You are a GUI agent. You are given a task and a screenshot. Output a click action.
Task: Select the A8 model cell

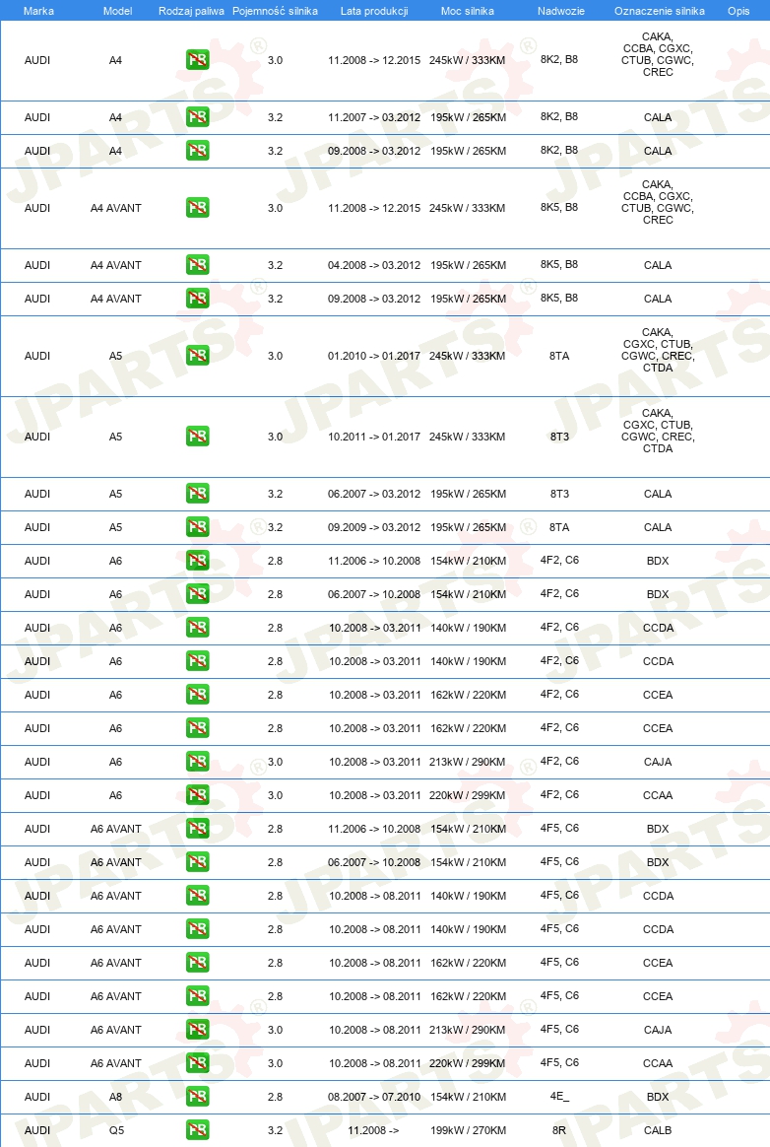coord(115,1098)
